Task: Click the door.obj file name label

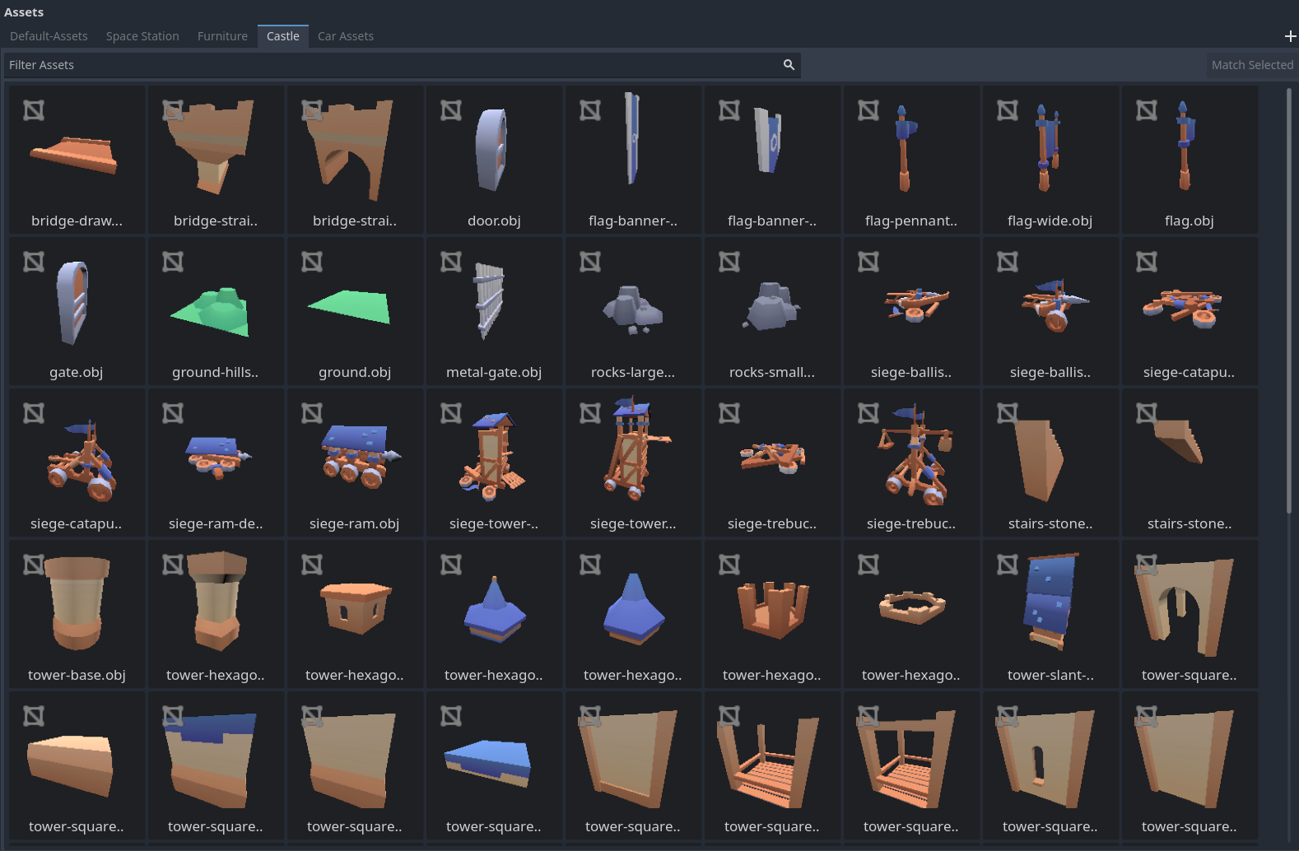Action: 494,221
